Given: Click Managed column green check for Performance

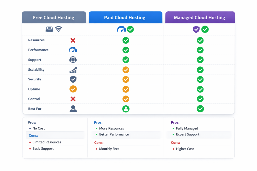Looking at the screenshot, I should 200,50.
